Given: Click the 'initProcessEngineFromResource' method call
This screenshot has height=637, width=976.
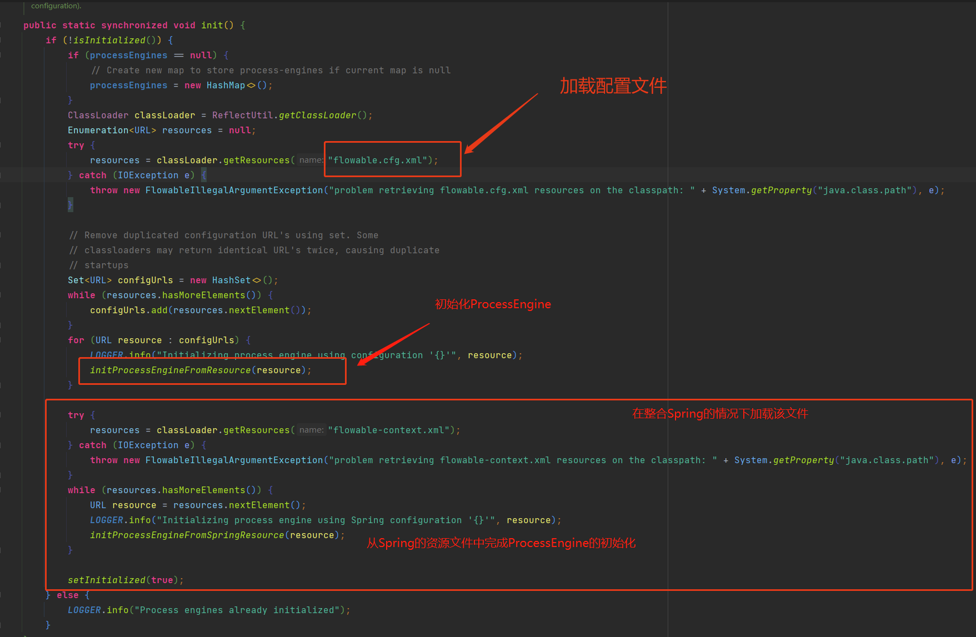Looking at the screenshot, I should (x=170, y=370).
